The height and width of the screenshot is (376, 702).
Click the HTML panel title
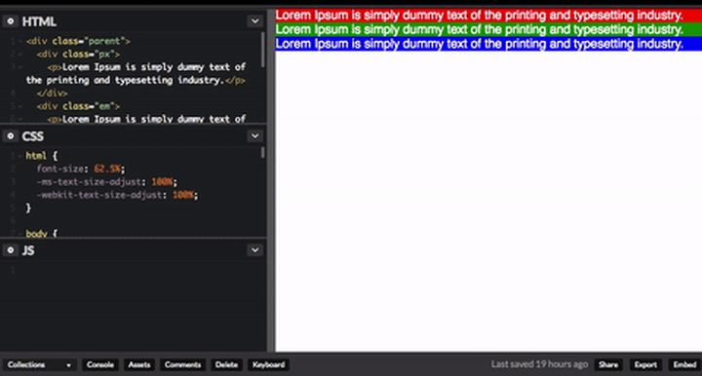click(39, 21)
